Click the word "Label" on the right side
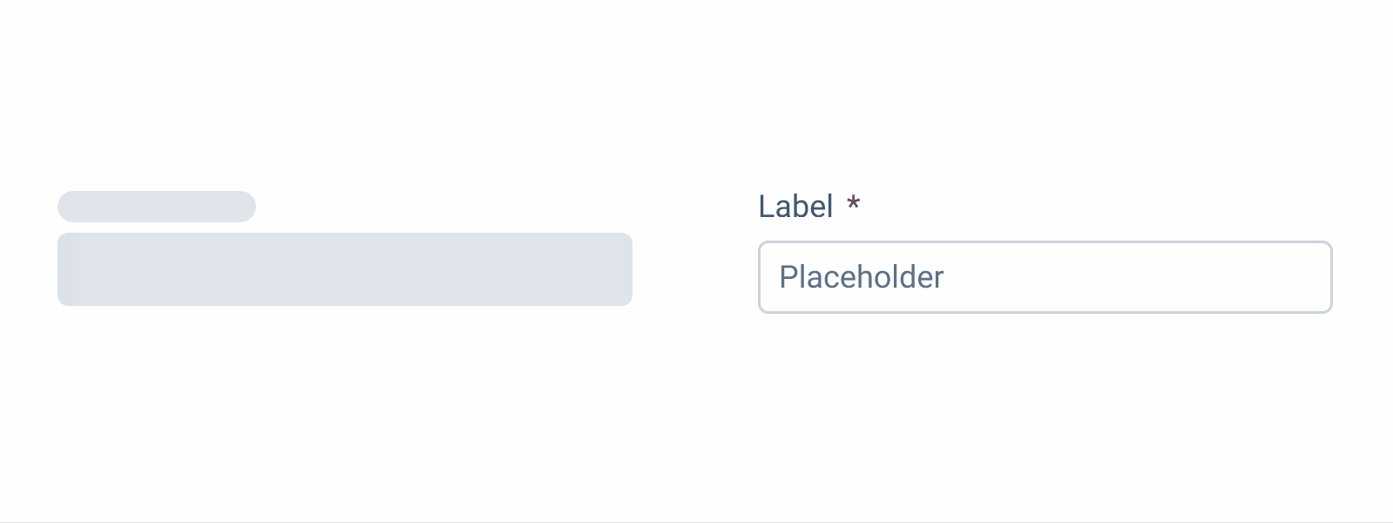This screenshot has width=1393, height=523. (795, 207)
